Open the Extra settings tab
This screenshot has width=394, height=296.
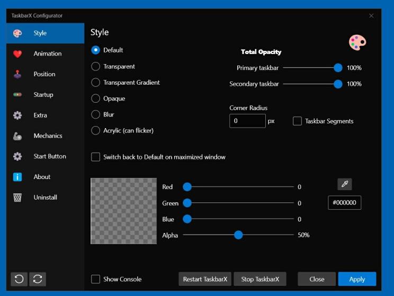click(40, 115)
